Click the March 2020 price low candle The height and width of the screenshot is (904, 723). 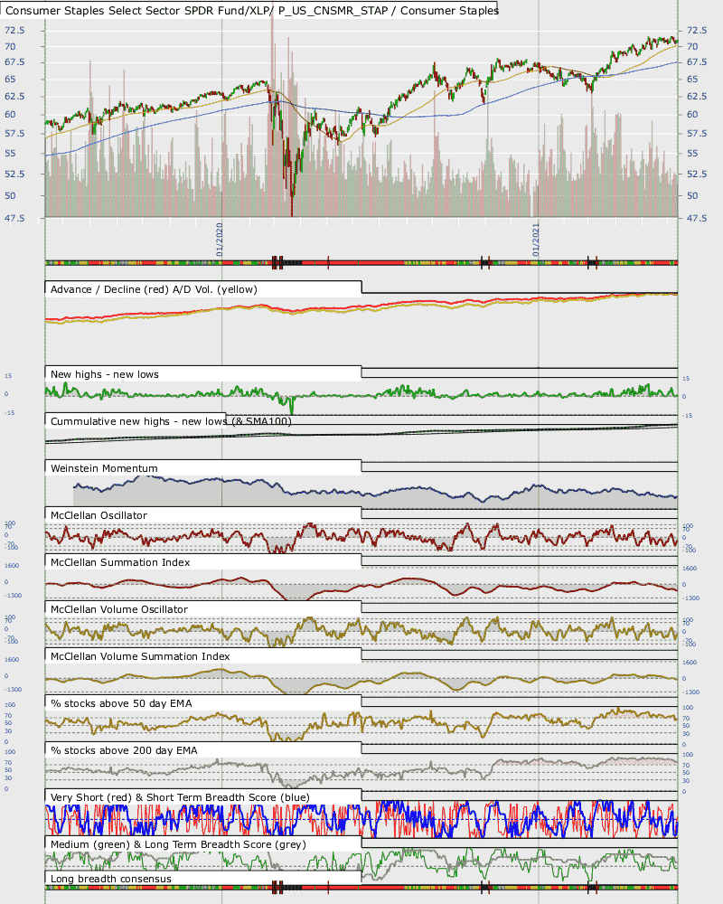tap(292, 204)
